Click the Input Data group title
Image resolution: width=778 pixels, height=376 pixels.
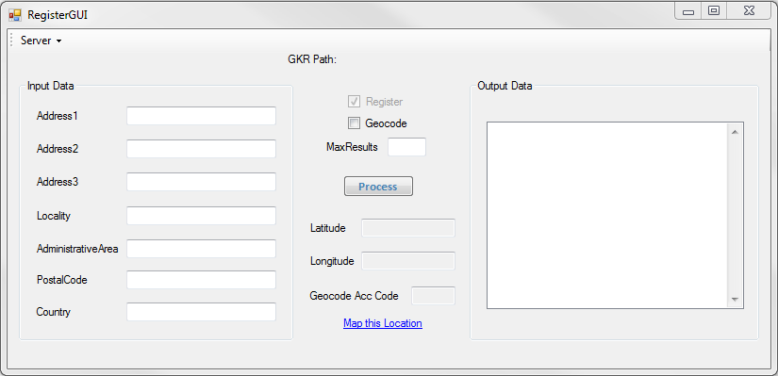point(51,86)
